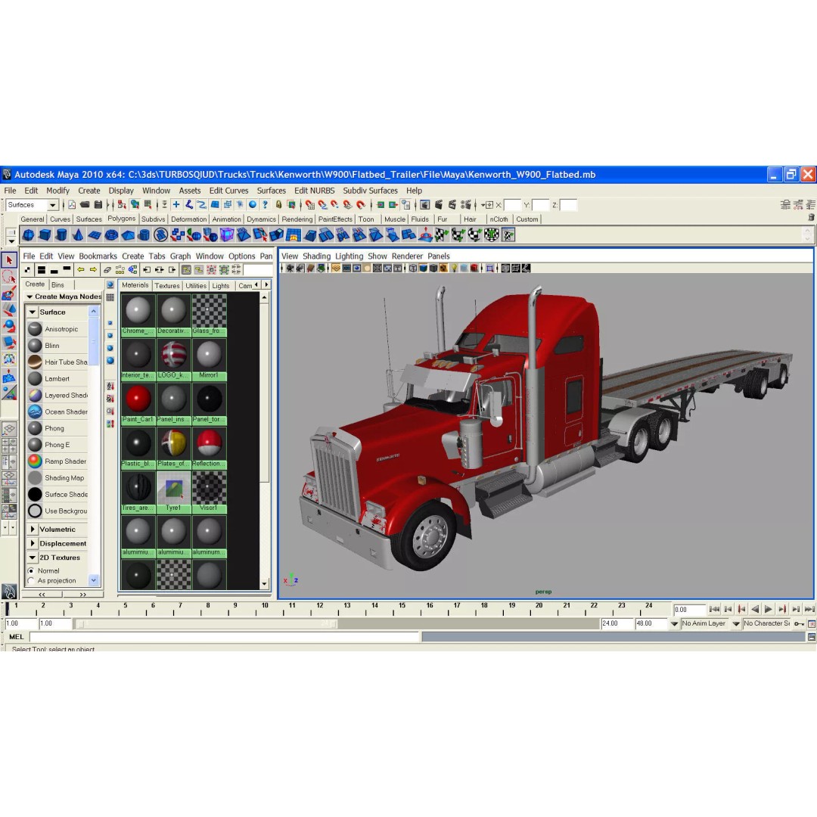Click the current time 0.00 field
The image size is (817, 817).
point(689,609)
